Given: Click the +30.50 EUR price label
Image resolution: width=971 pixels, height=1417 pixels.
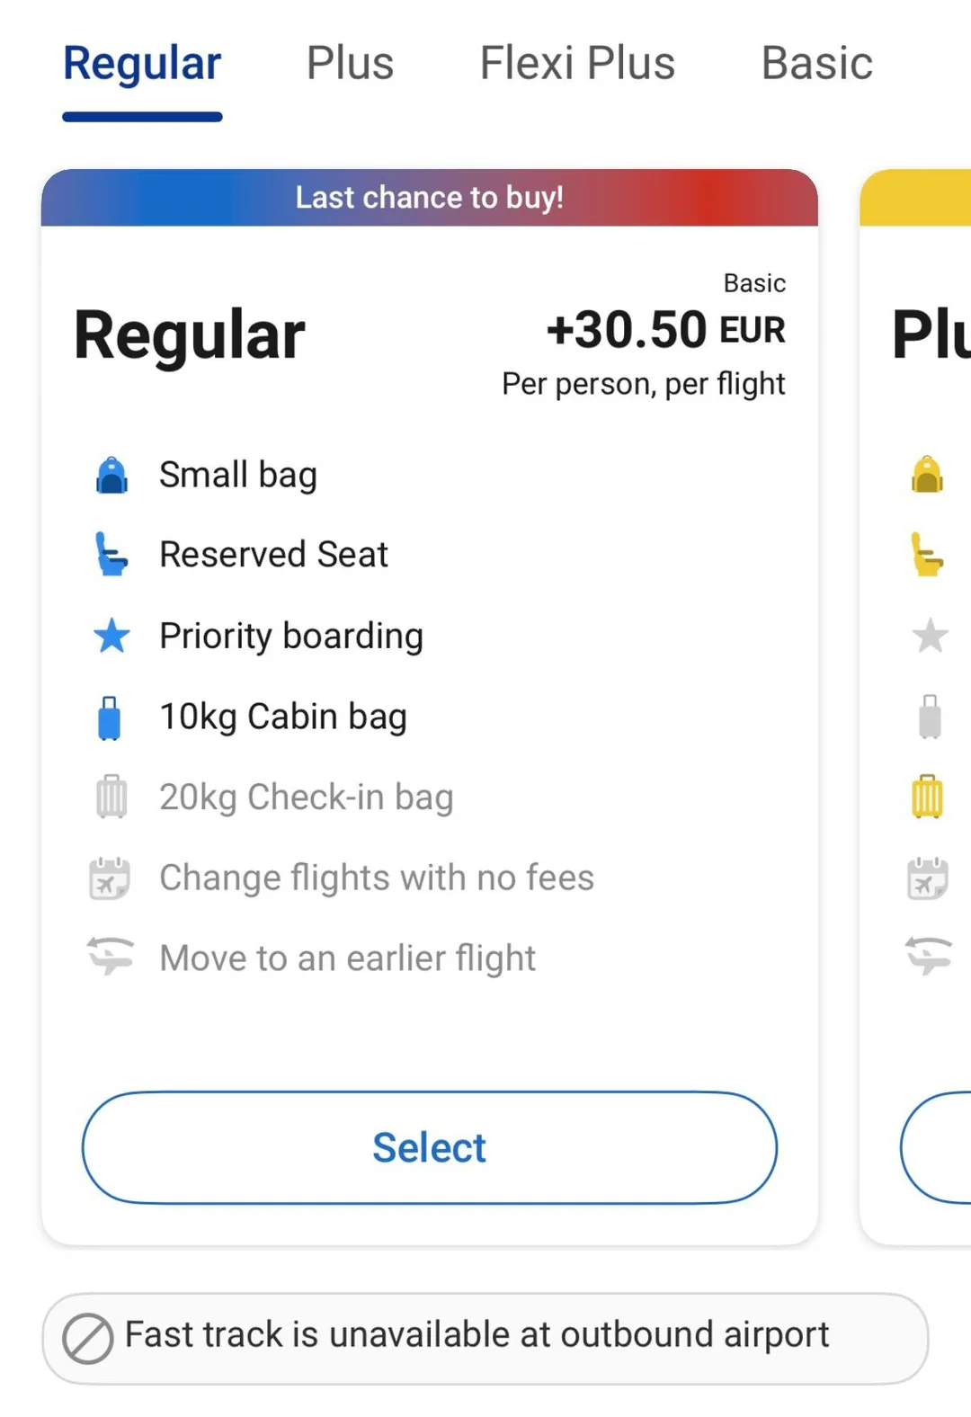Looking at the screenshot, I should coord(665,330).
